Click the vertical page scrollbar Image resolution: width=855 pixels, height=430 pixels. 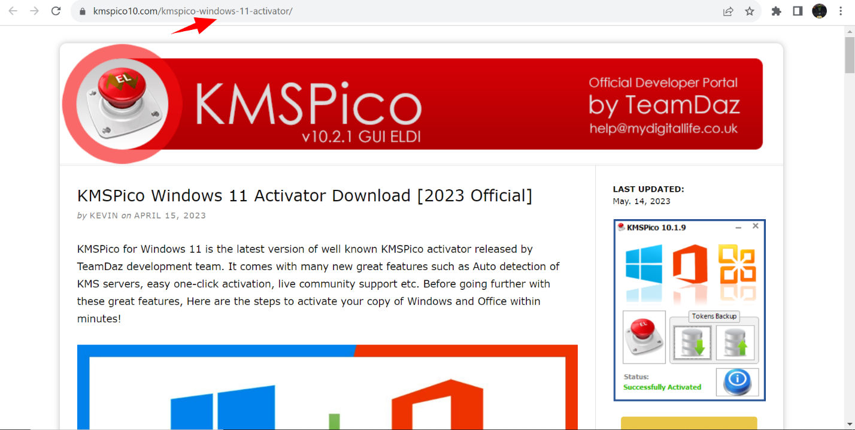click(x=850, y=54)
